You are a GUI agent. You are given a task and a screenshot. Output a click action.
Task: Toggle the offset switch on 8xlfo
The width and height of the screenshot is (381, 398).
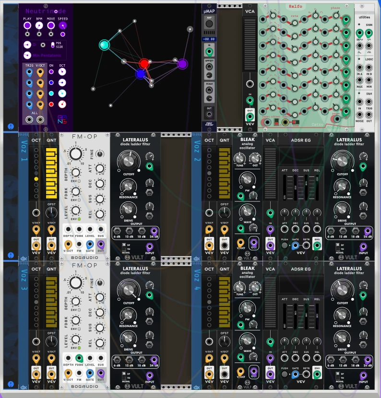(276, 123)
